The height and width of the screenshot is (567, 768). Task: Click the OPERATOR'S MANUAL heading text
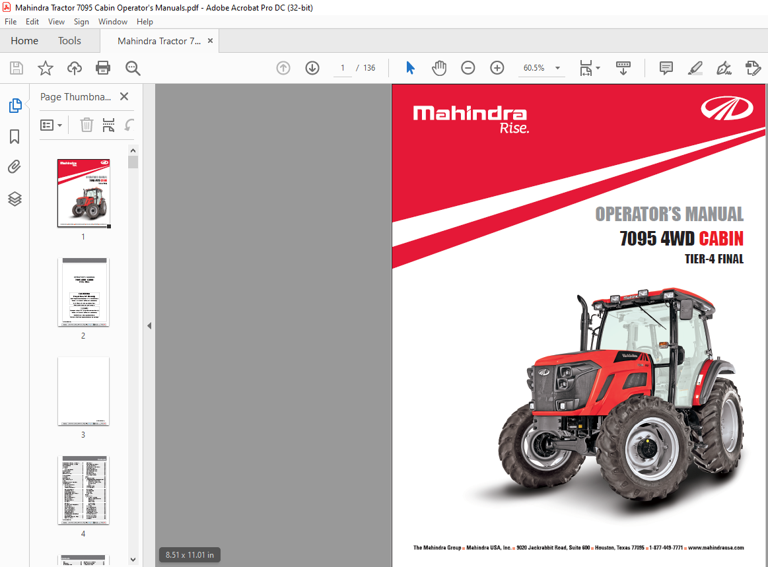pyautogui.click(x=669, y=214)
